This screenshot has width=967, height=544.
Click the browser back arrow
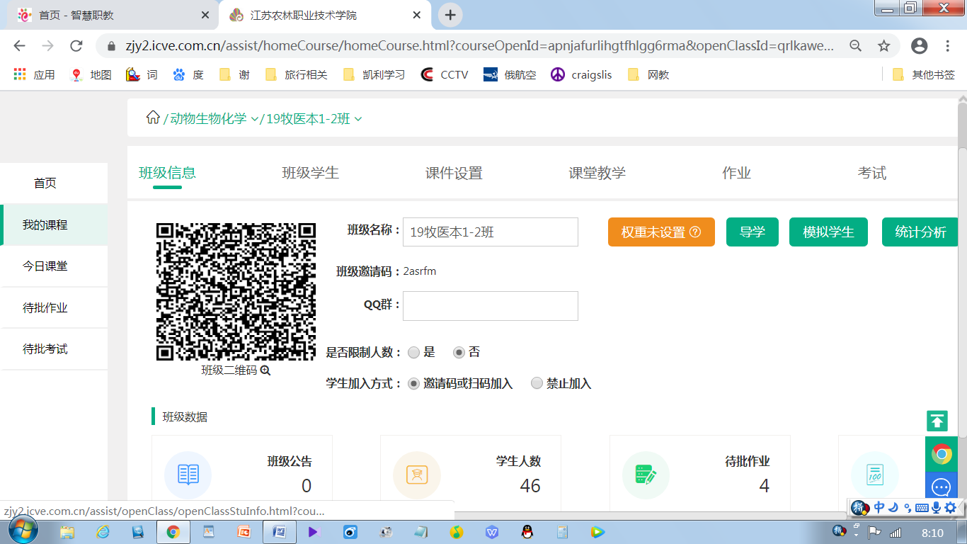[x=19, y=46]
